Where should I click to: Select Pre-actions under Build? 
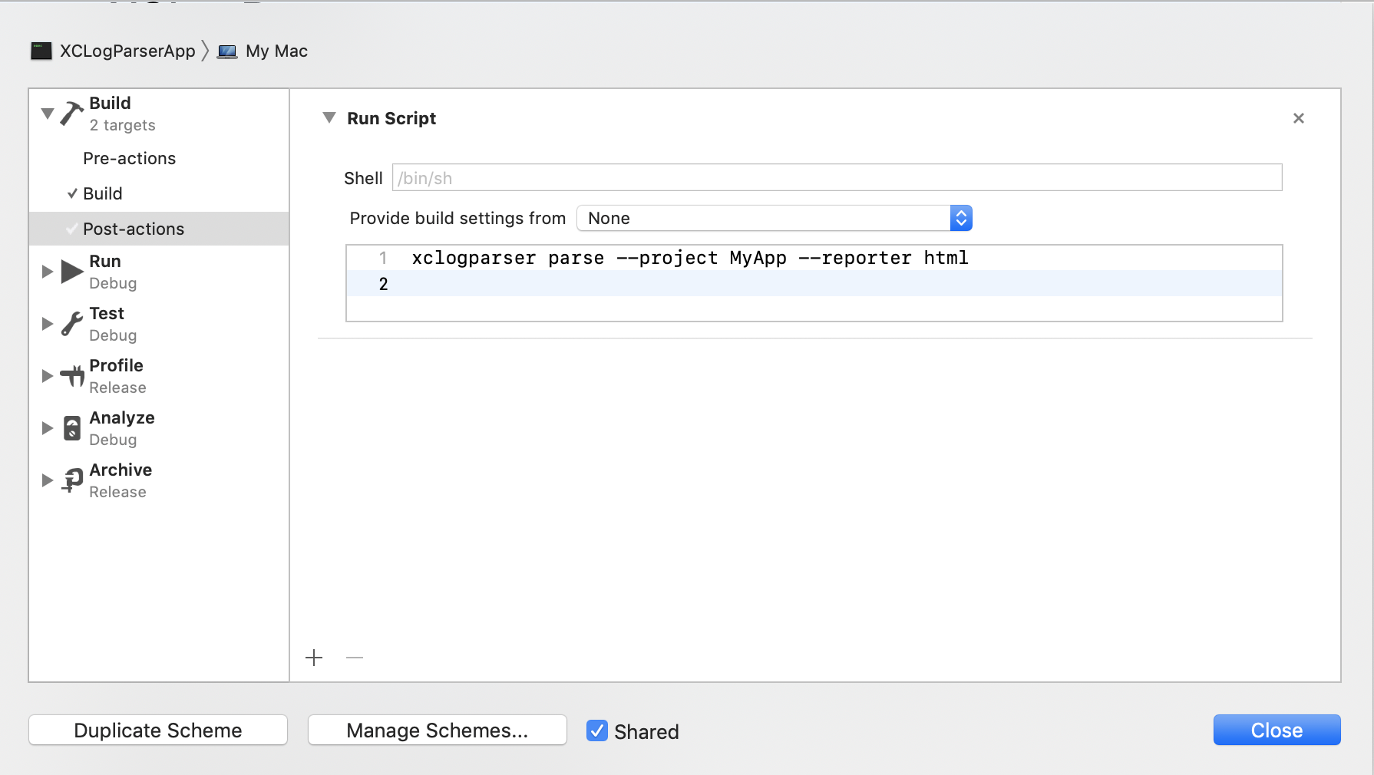[129, 159]
